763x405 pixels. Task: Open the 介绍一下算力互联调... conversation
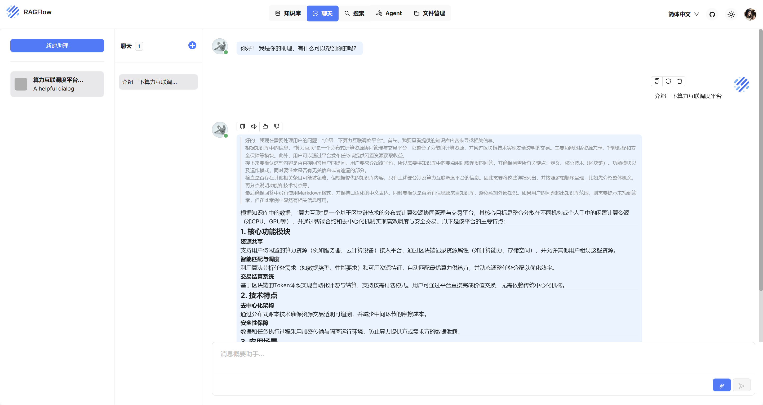(x=158, y=82)
